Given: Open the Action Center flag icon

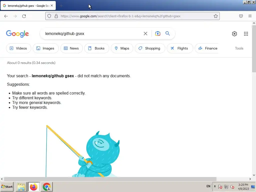Looking at the screenshot, I should tap(220, 186).
